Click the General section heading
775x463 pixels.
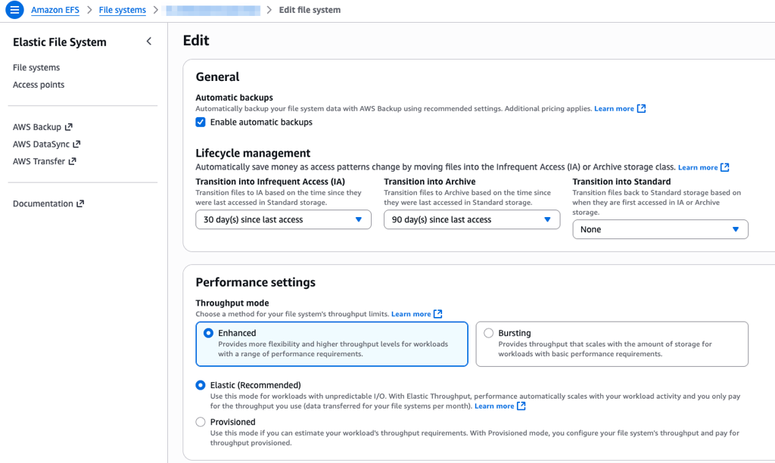[217, 76]
